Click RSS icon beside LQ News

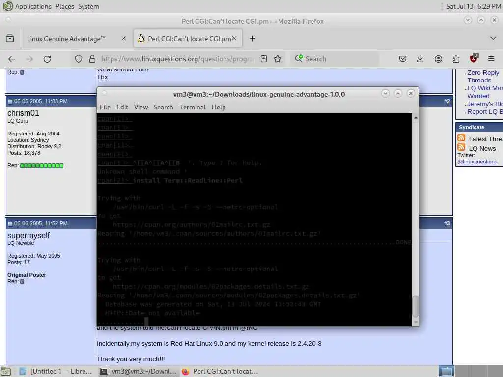[x=461, y=147]
